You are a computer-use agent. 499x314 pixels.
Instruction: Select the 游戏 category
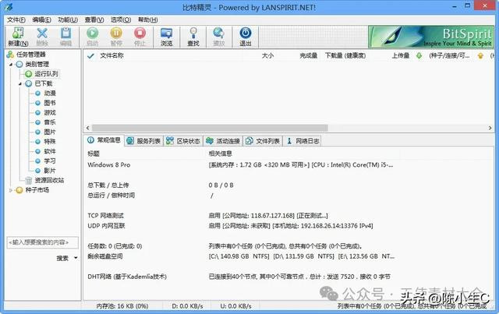pos(50,113)
